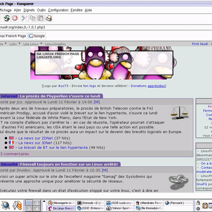The height and width of the screenshot is (212, 212).
Task: Open the Donations appréciées link
Action: (x=147, y=86)
